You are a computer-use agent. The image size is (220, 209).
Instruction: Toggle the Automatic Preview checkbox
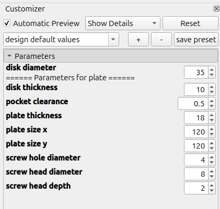coord(7,23)
